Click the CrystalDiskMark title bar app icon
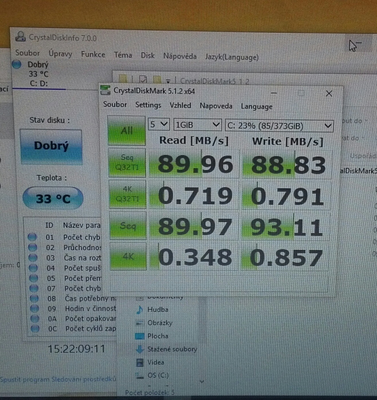 105,90
